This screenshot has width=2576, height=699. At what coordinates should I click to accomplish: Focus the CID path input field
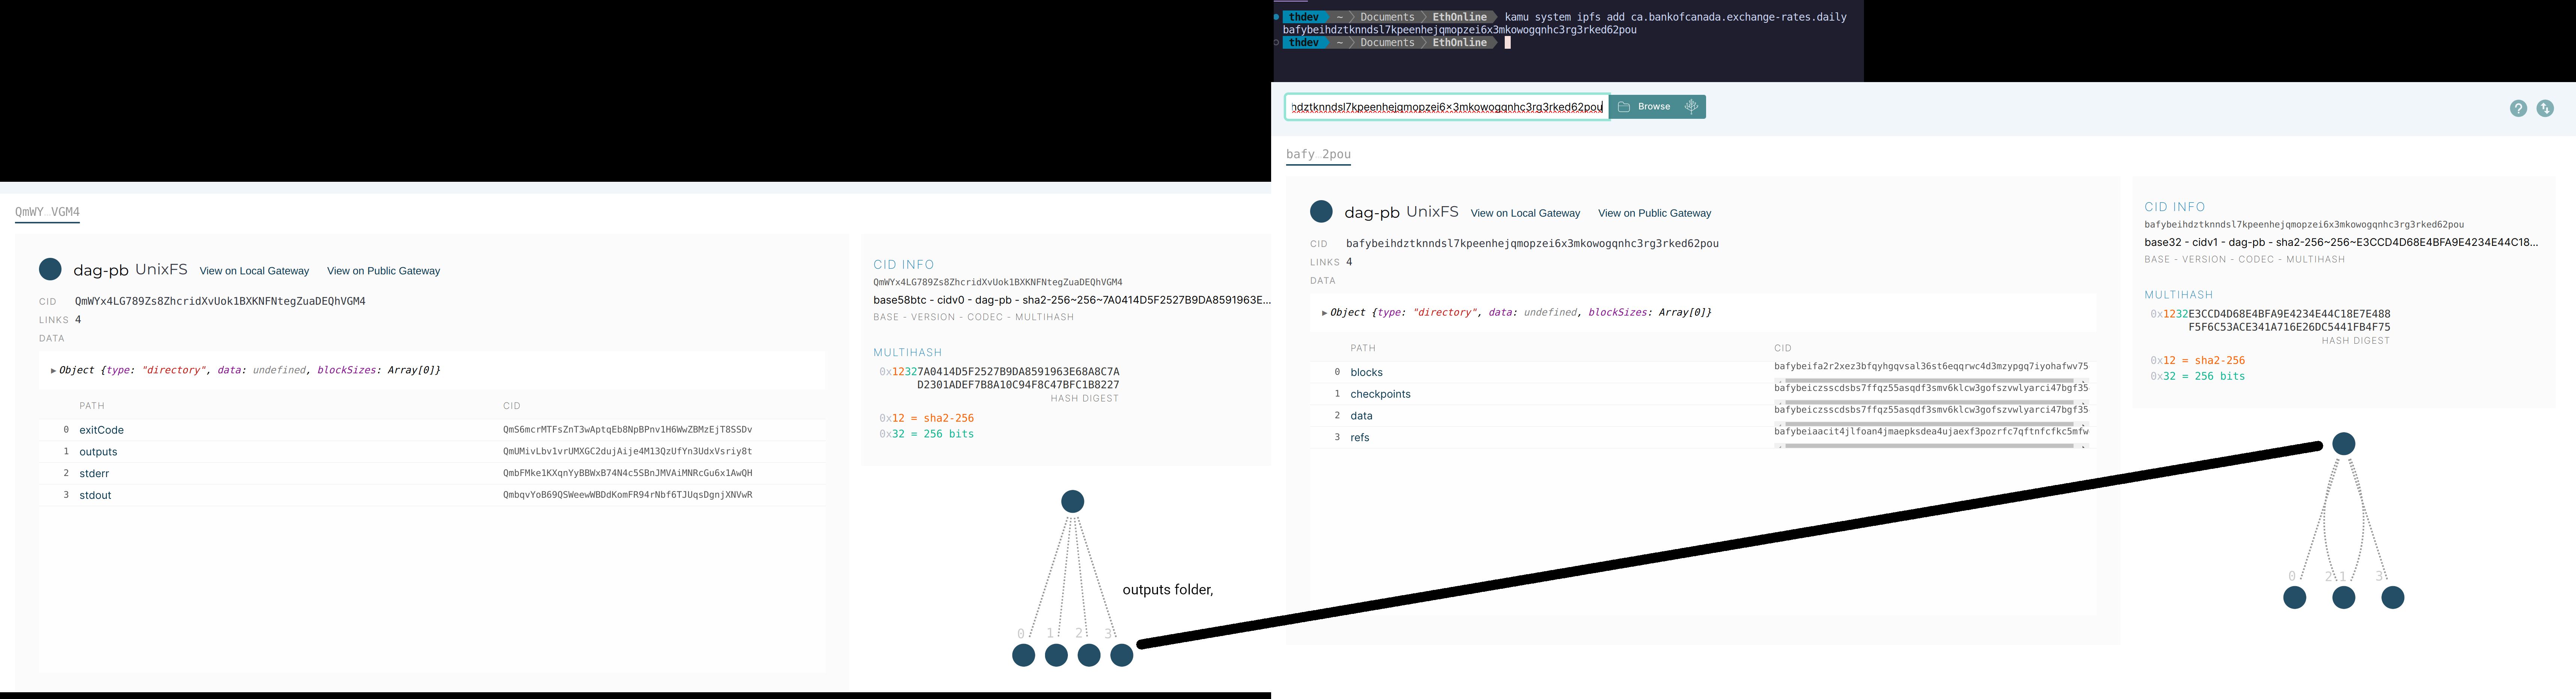point(1447,107)
